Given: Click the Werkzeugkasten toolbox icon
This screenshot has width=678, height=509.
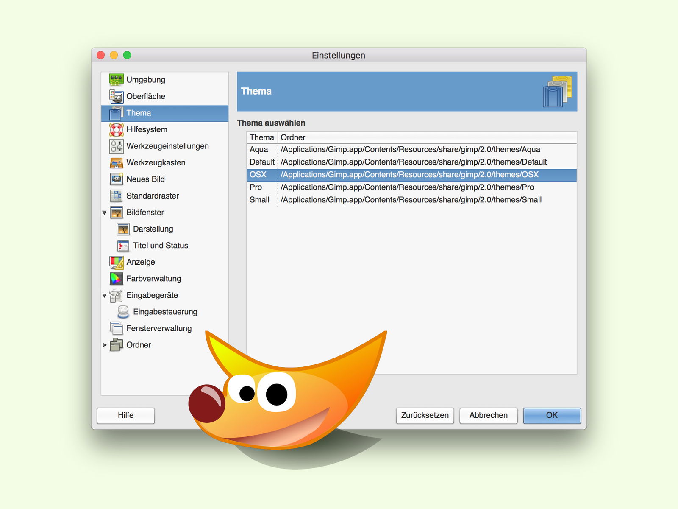Looking at the screenshot, I should (116, 162).
